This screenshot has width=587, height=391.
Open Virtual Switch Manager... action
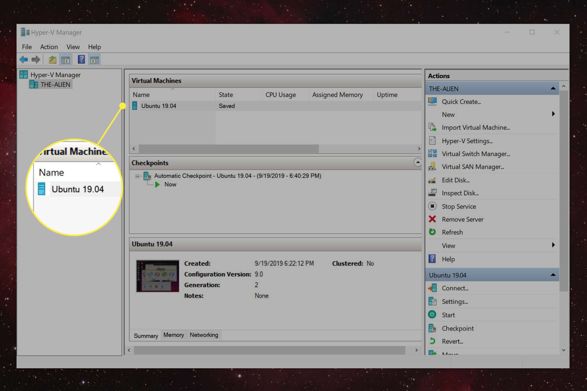click(x=476, y=154)
